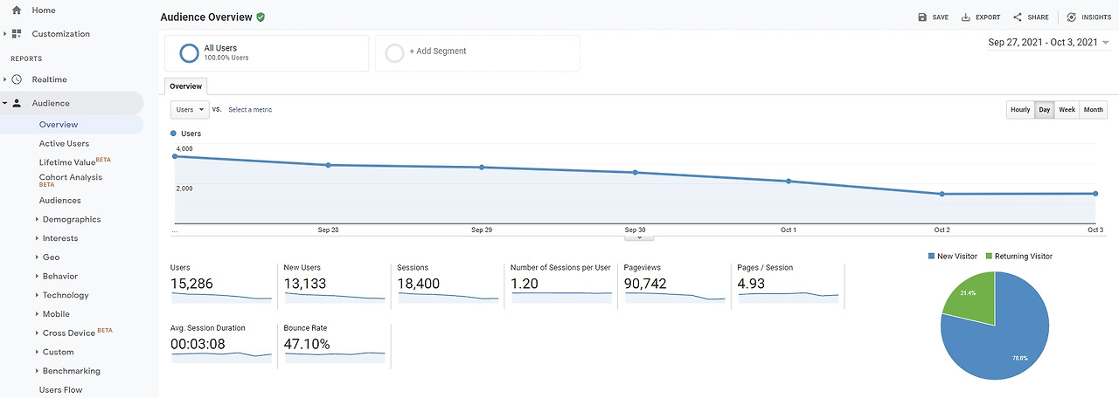
Task: Select the Overview tab
Action: [x=185, y=86]
